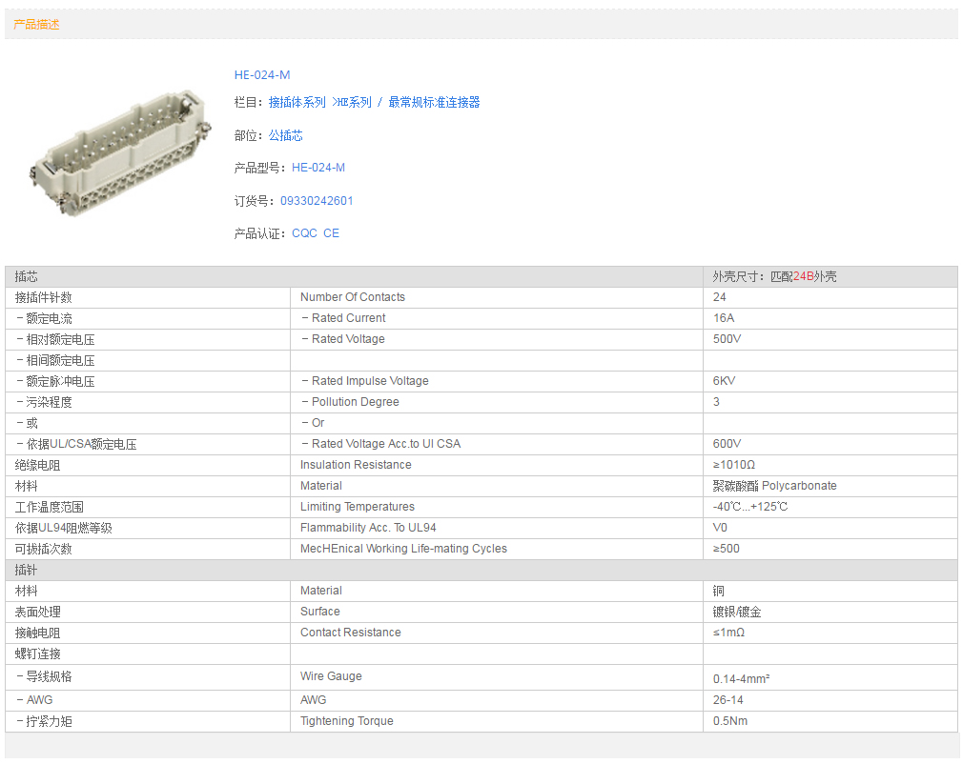Click the 插针 table section header

(27, 570)
